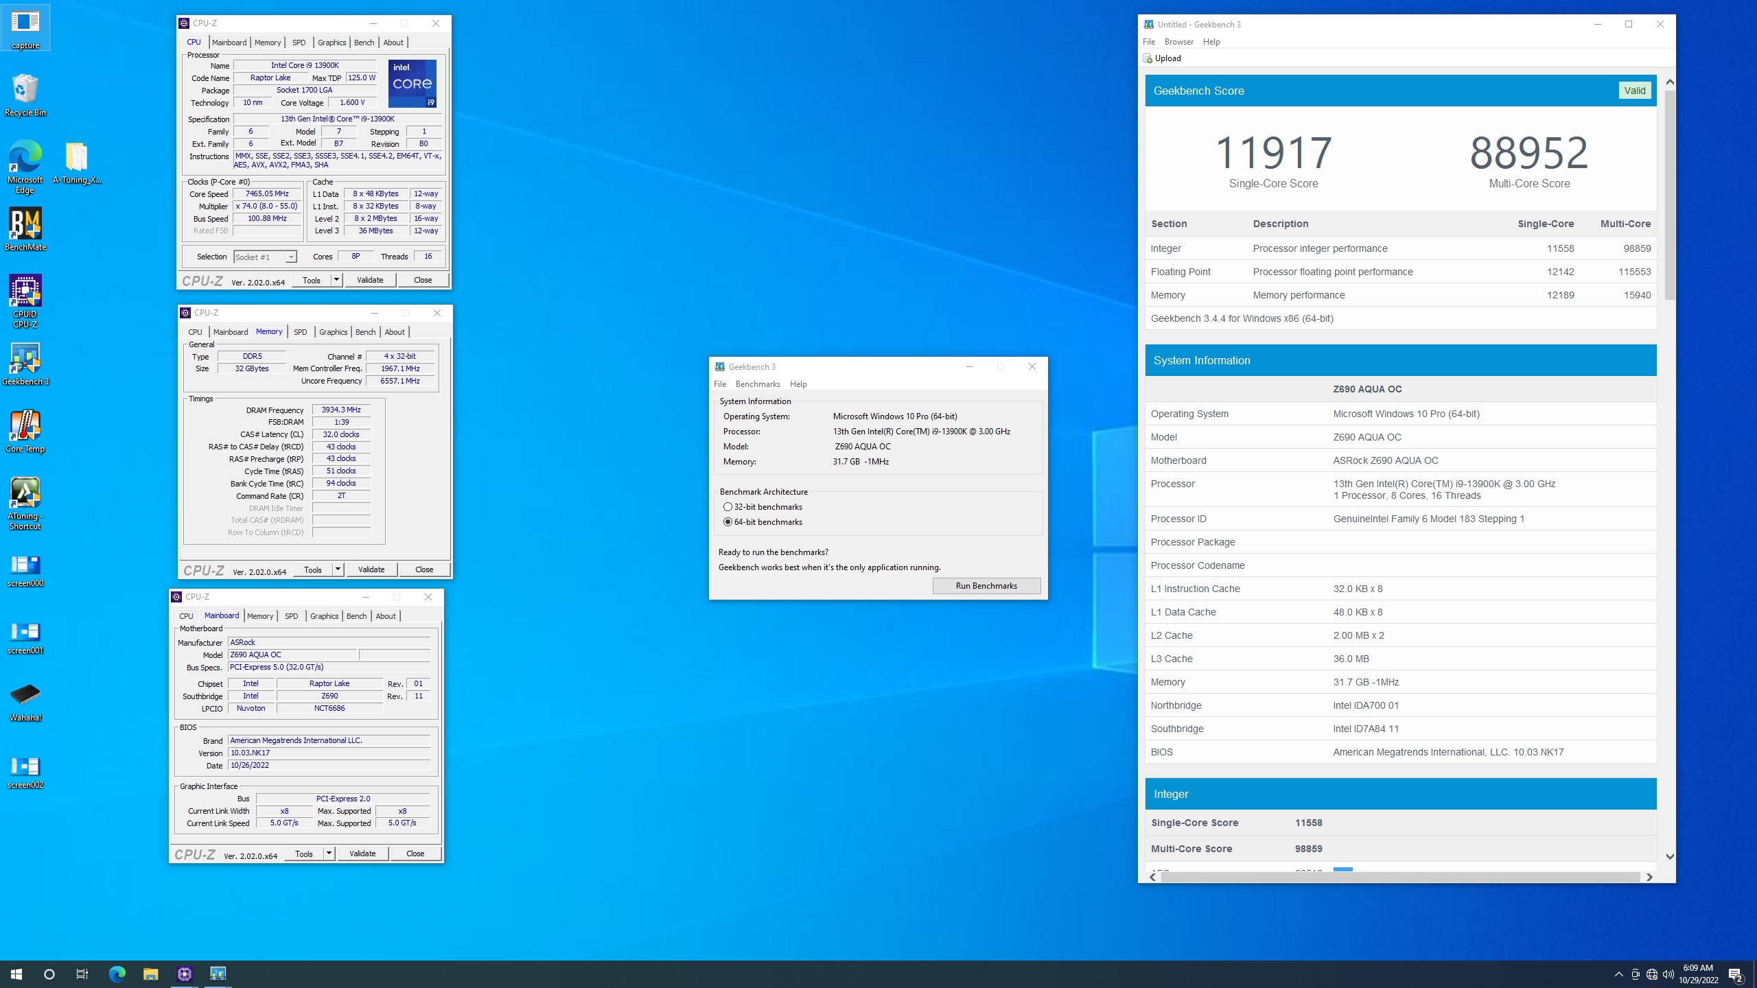Switch to Geekbench via its taskbar icon
The height and width of the screenshot is (988, 1757).
tap(218, 974)
